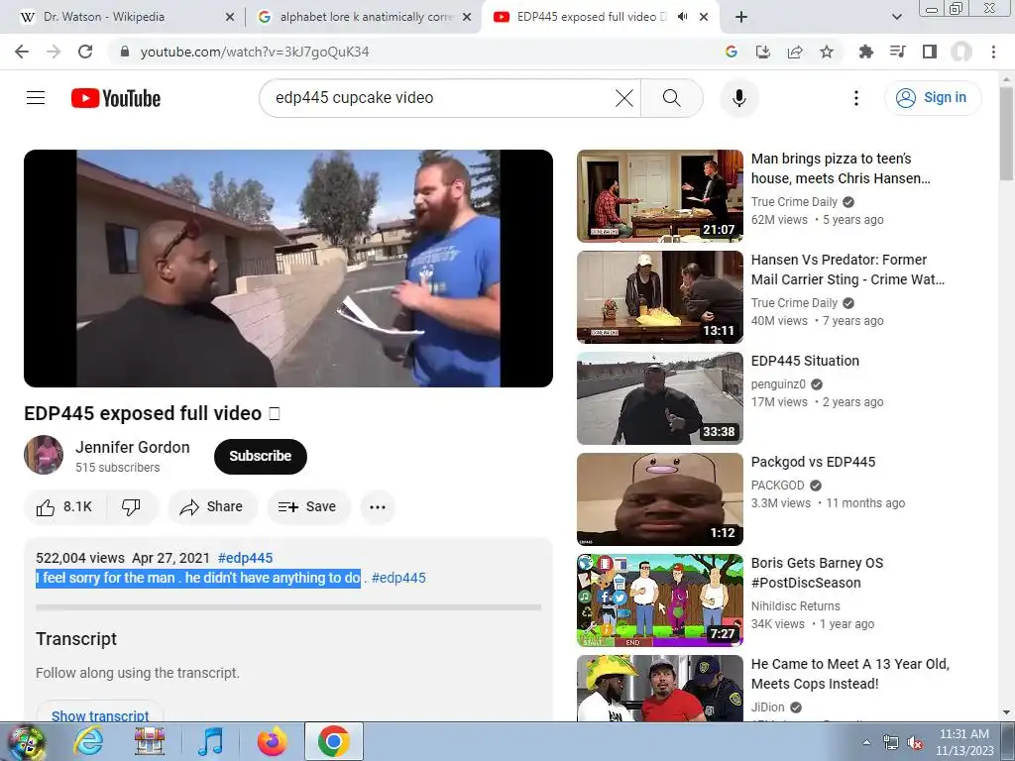
Task: Subscribe to Jennifer Gordon's channel
Action: tap(261, 456)
